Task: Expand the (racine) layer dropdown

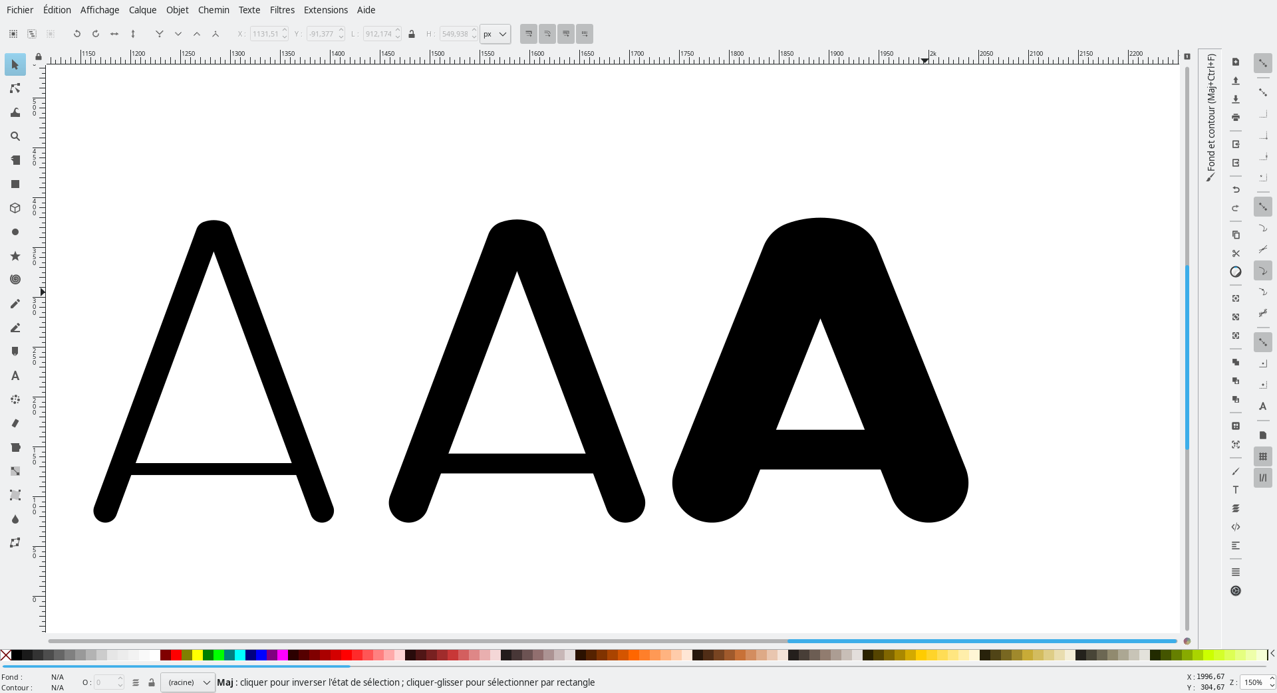Action: 188,682
